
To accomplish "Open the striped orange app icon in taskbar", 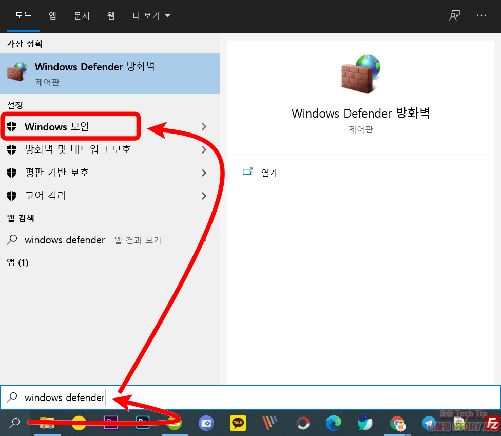I will (x=270, y=423).
